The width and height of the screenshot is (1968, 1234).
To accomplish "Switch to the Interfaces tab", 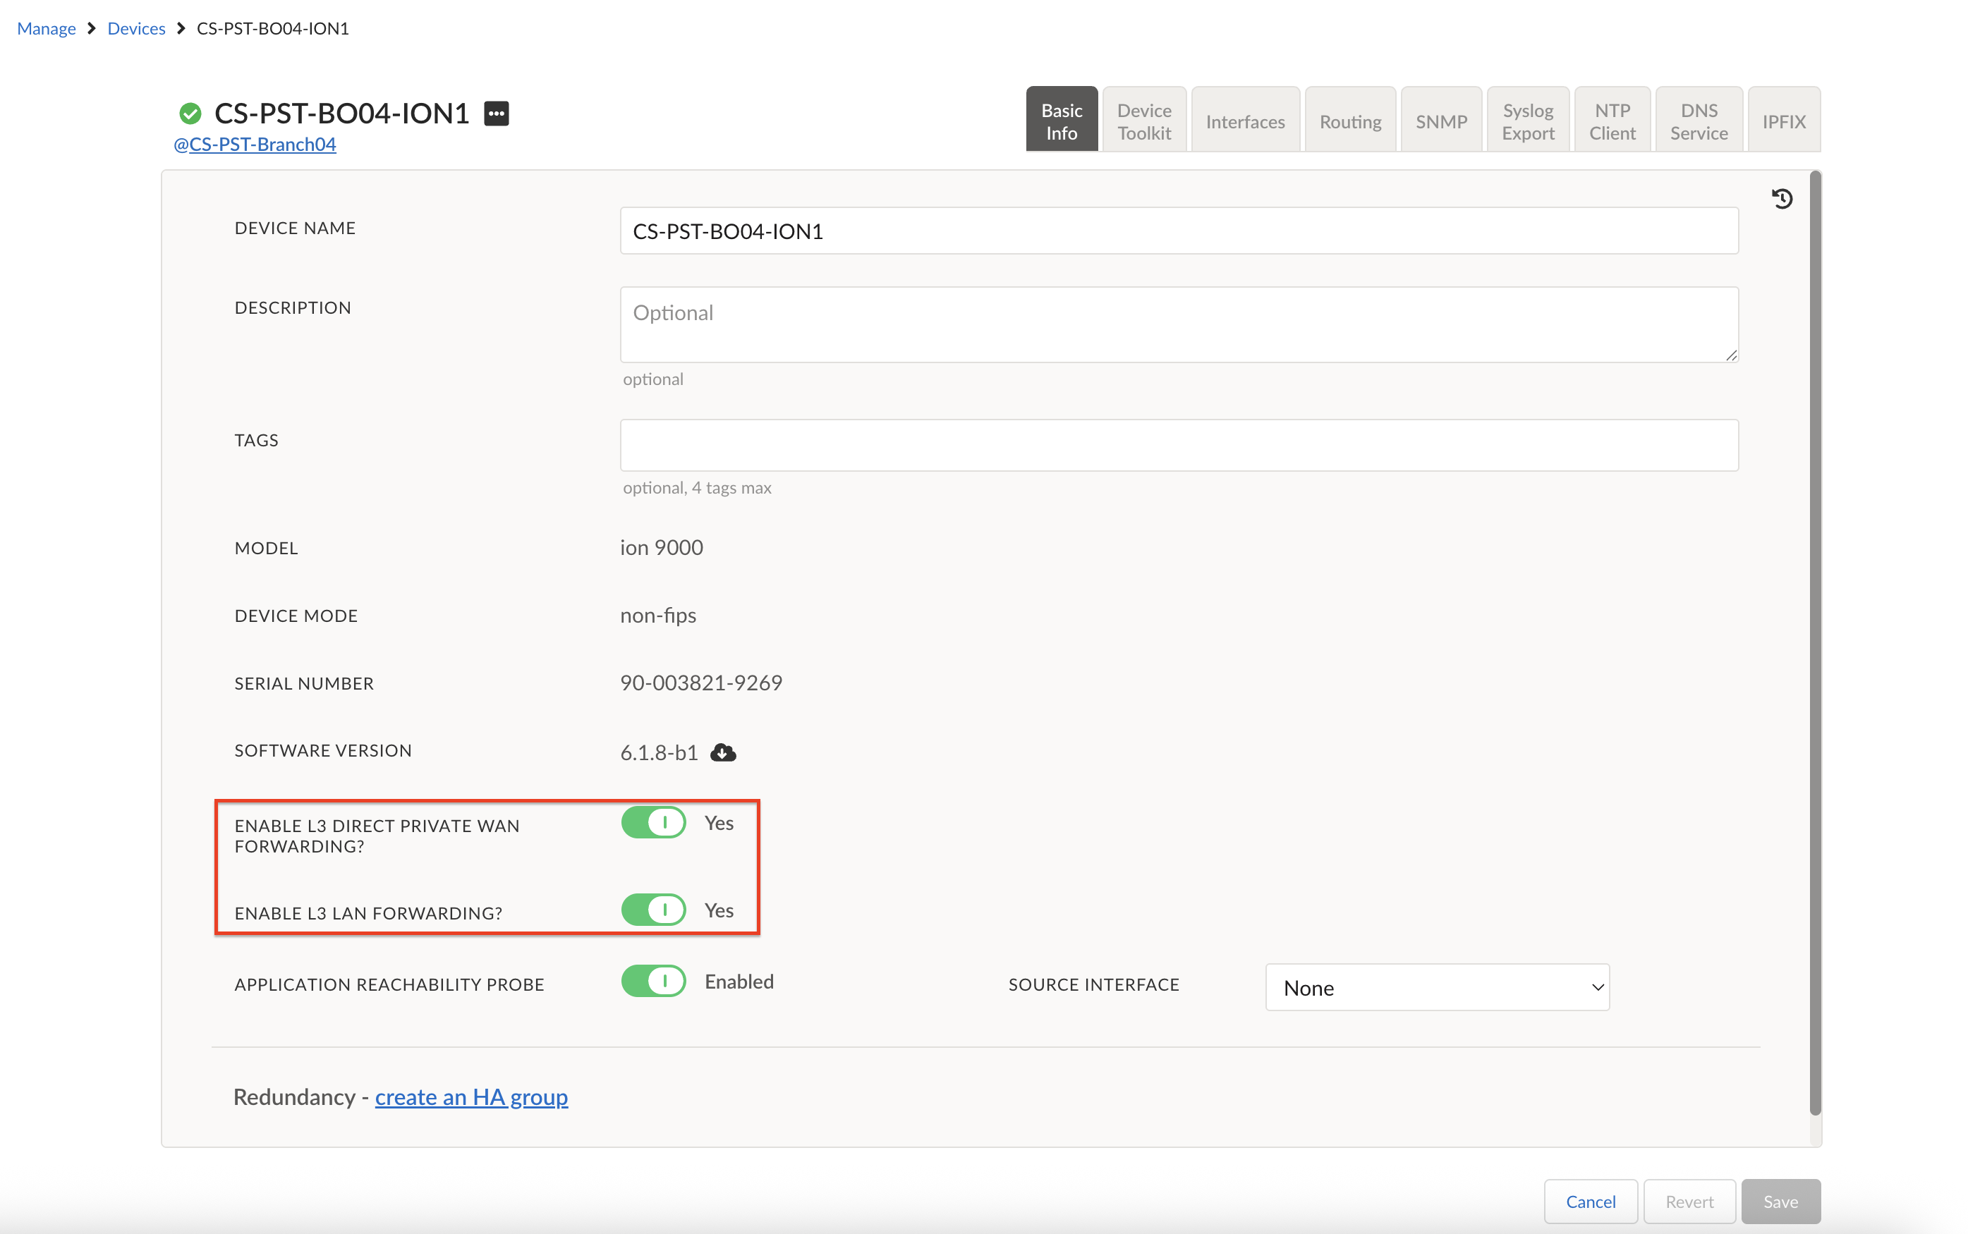I will (1245, 121).
